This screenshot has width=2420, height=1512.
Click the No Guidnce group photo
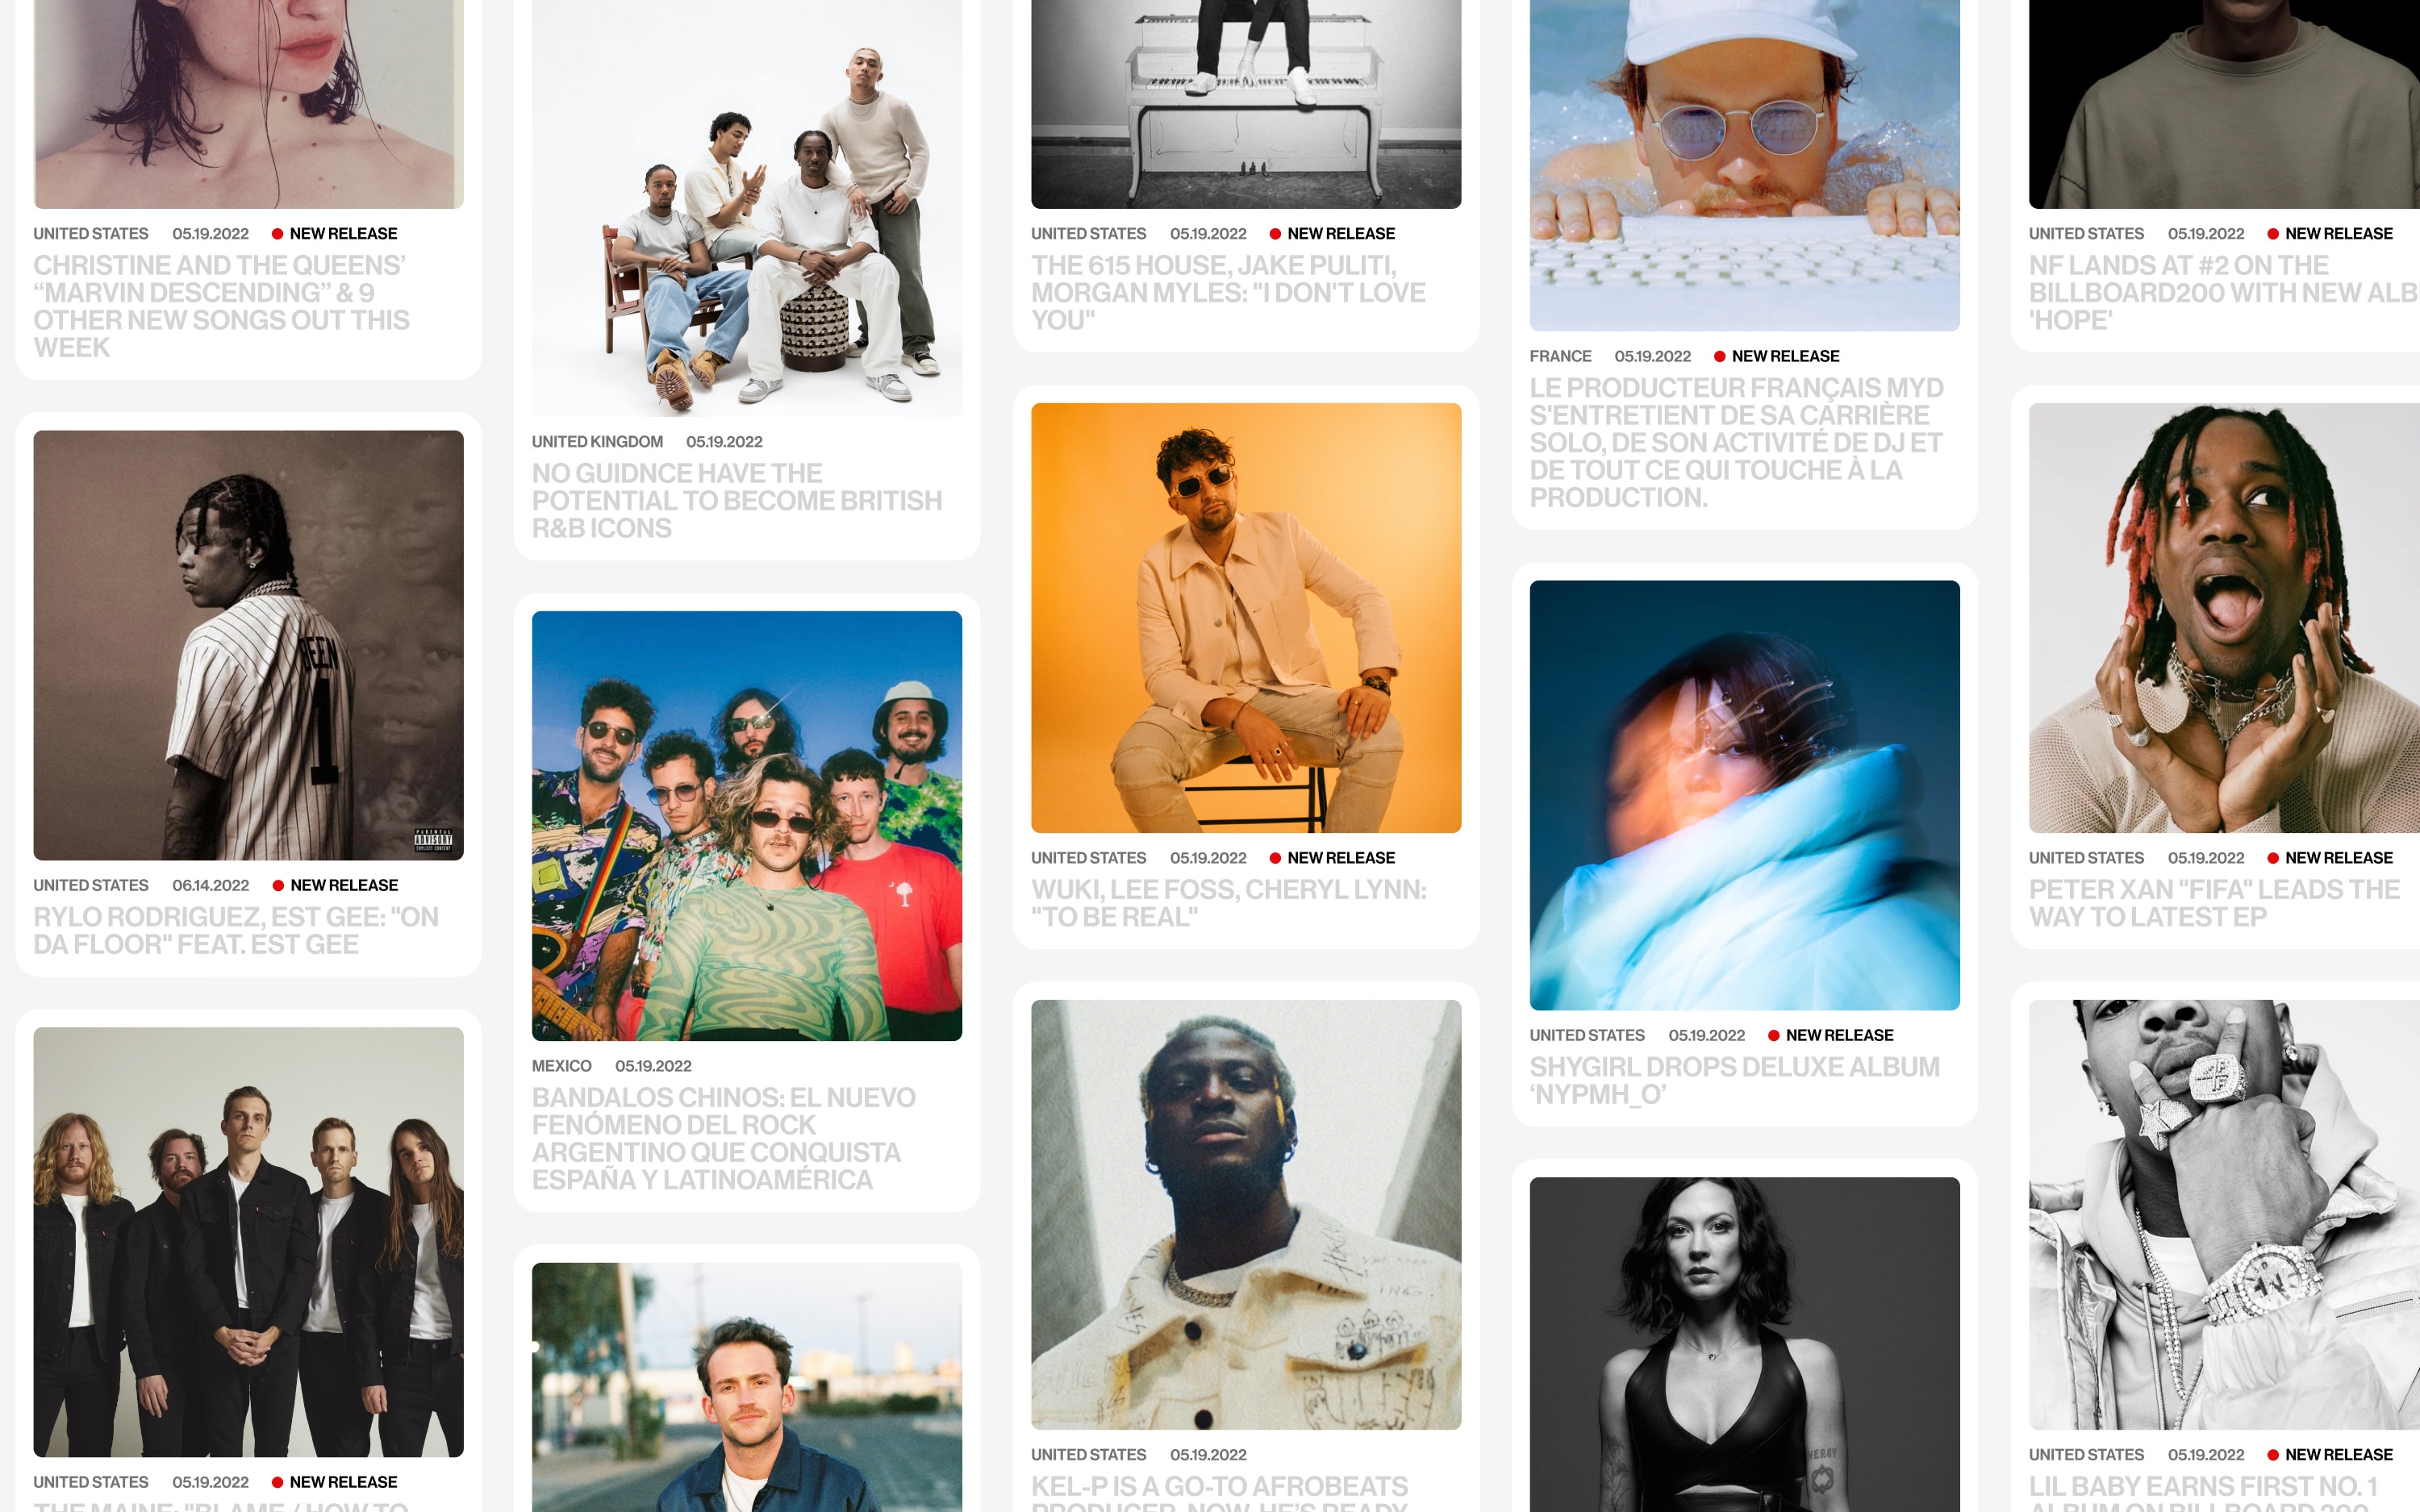747,208
